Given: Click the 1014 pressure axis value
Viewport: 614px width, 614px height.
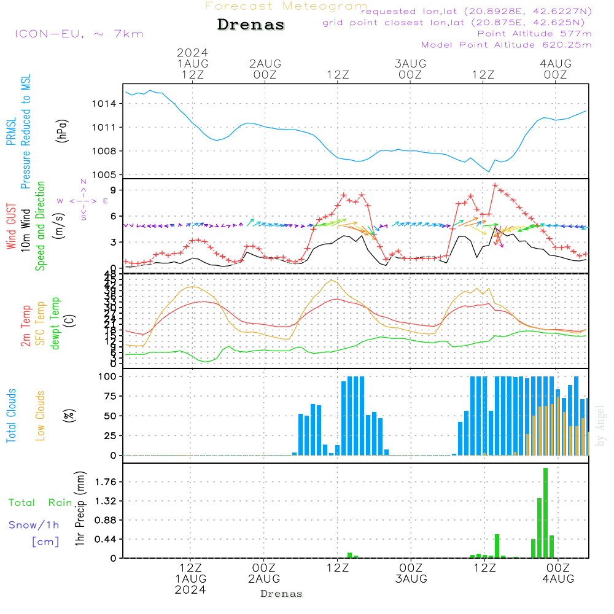Looking at the screenshot, I should point(104,104).
